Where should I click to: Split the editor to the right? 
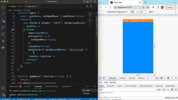tap(91, 6)
